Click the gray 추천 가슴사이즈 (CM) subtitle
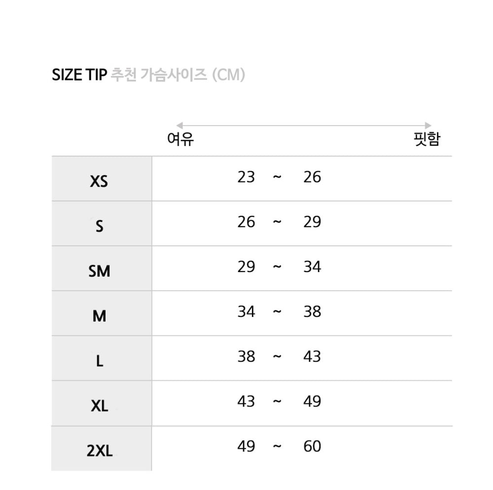493x490 pixels. 178,75
